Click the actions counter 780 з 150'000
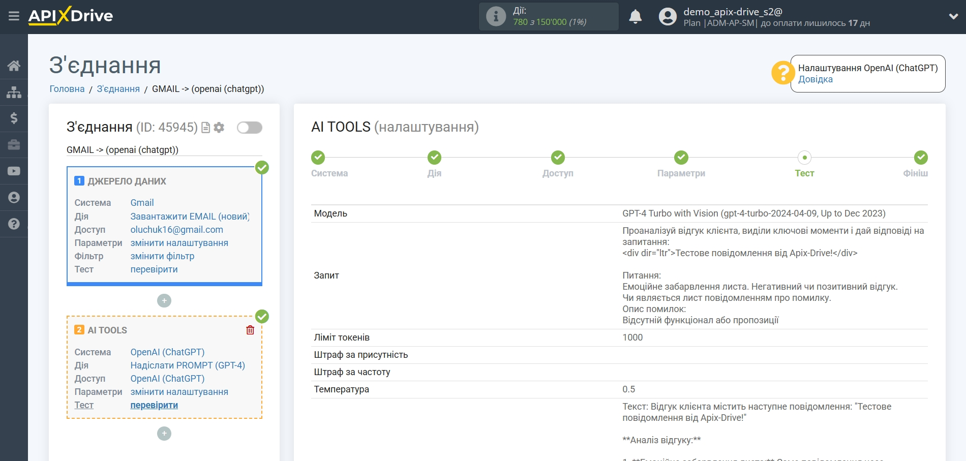Viewport: 966px width, 461px height. (x=550, y=22)
